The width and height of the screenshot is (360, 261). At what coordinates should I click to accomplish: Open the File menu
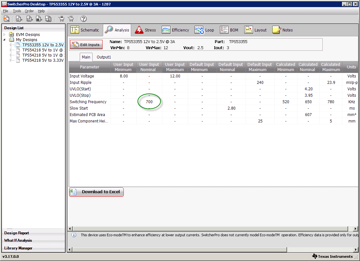coord(5,11)
